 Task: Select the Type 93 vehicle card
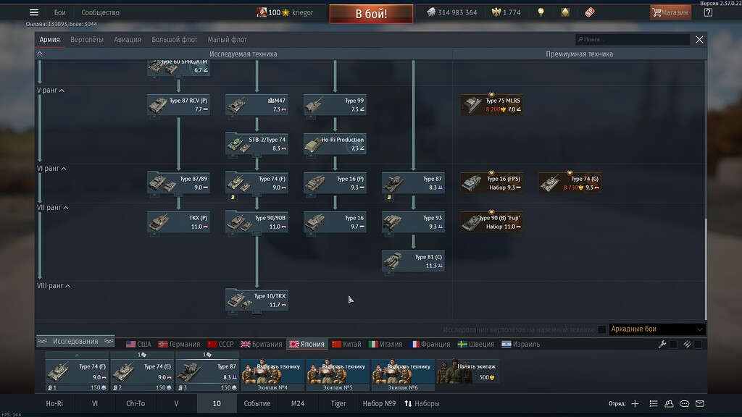pyautogui.click(x=413, y=222)
